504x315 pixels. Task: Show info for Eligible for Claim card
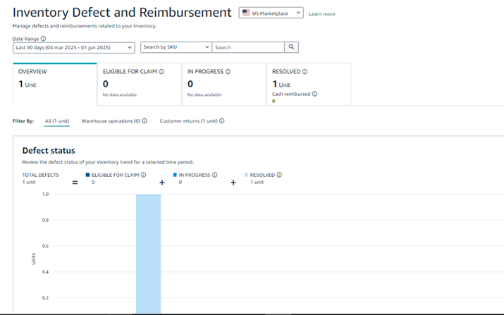tap(161, 72)
